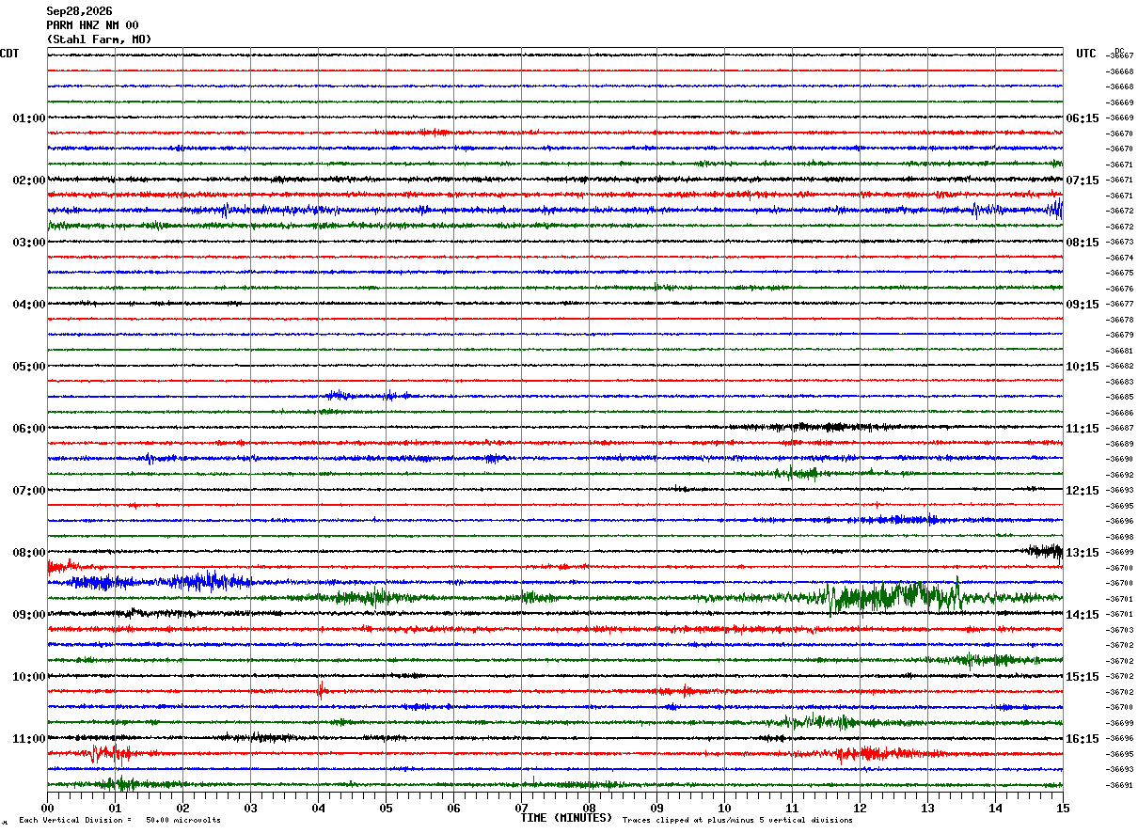The width and height of the screenshot is (1138, 833).
Task: Click the 01:00 CDT hour label
Action: (x=29, y=118)
